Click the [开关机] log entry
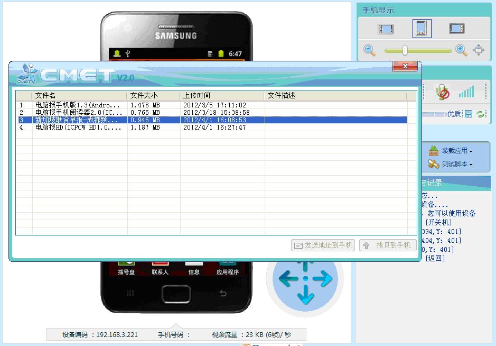This screenshot has width=496, height=346. 438,222
